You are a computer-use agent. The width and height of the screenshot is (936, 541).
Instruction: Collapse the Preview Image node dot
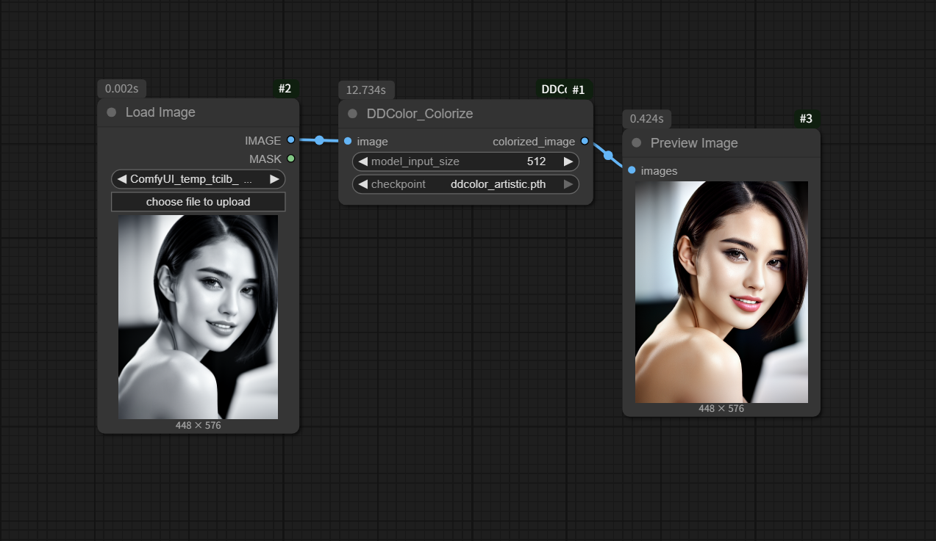click(637, 143)
